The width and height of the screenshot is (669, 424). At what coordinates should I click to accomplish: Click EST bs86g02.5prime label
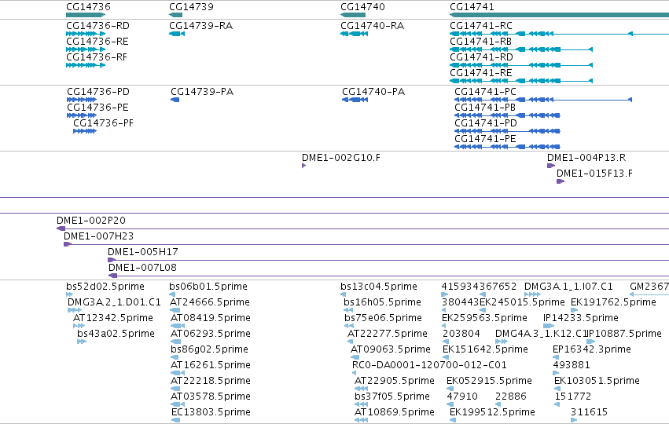pyautogui.click(x=209, y=349)
